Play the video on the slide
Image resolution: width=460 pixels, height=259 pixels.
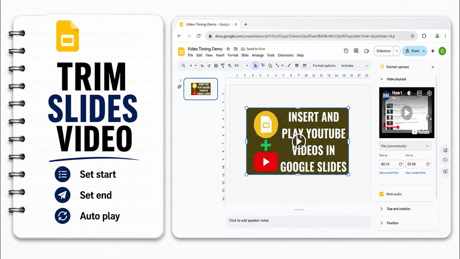tap(299, 142)
